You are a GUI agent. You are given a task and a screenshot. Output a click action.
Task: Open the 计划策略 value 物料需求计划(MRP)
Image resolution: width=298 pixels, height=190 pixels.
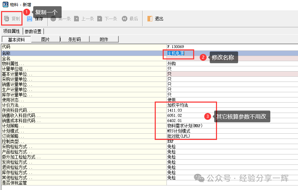(184, 126)
